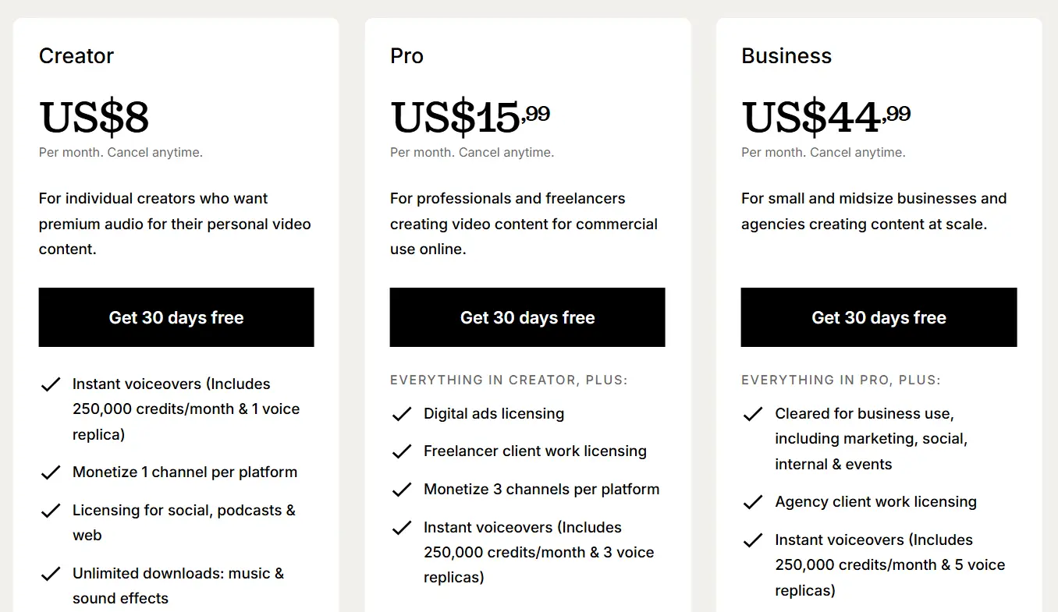Click checkmark beside Creator's Instant voiceovers feature

[51, 384]
